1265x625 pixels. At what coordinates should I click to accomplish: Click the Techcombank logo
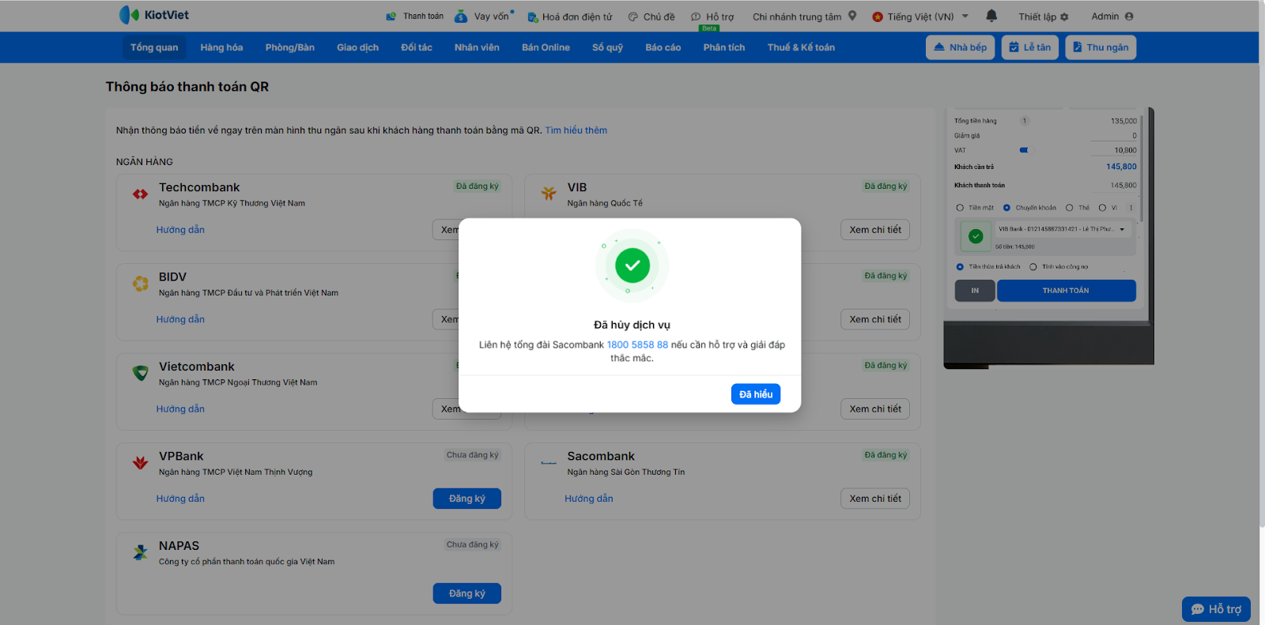(140, 194)
